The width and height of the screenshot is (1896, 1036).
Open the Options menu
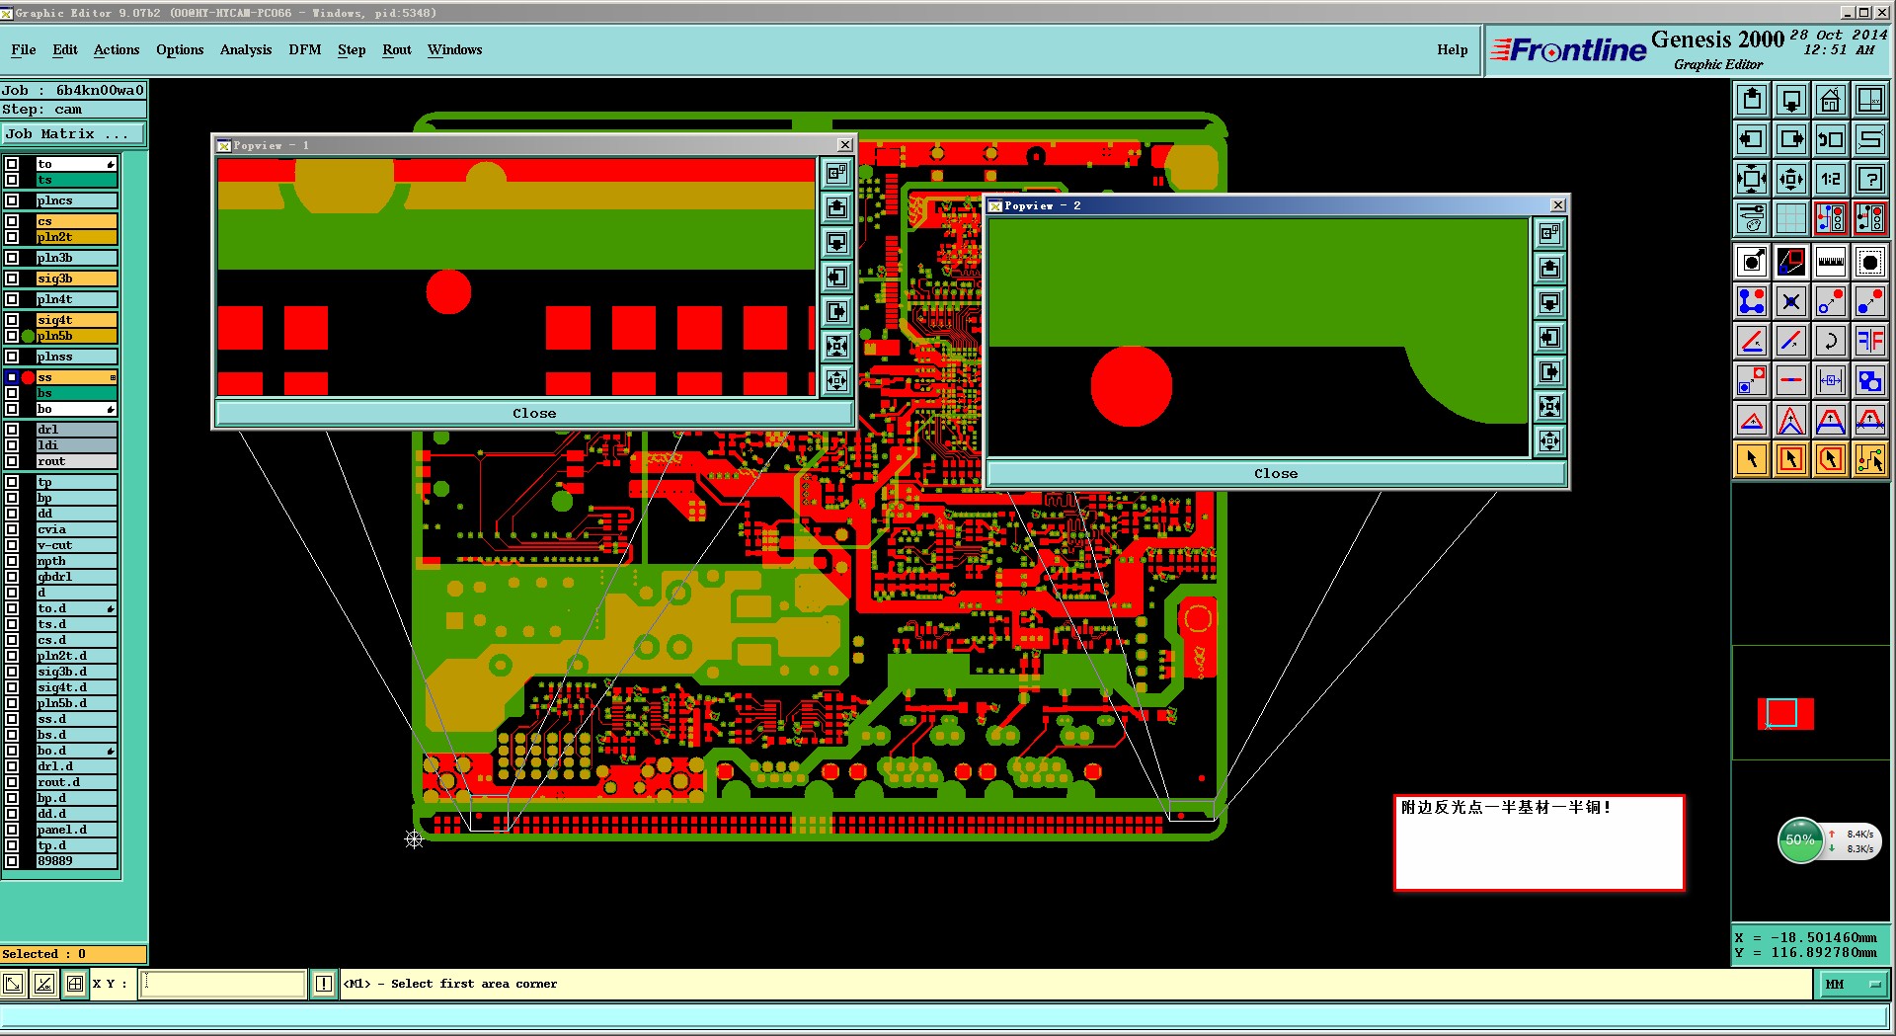(180, 49)
